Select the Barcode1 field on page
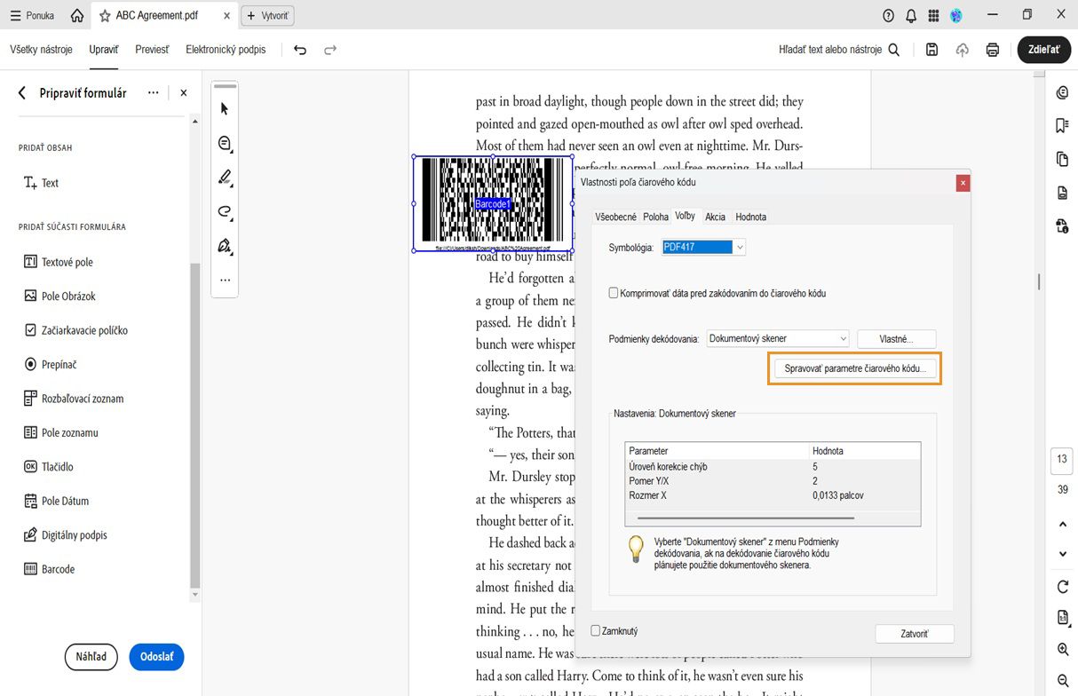This screenshot has height=696, width=1078. coord(493,204)
